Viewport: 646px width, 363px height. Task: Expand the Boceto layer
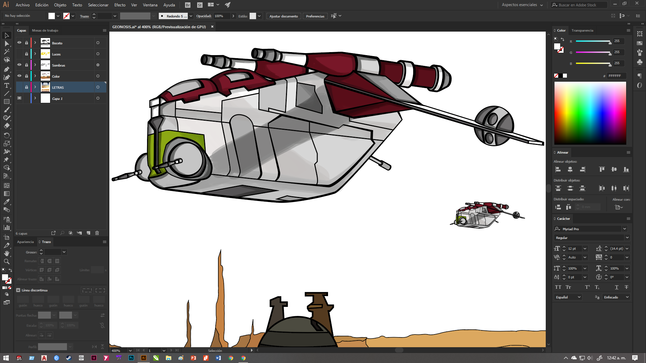[x=35, y=43]
